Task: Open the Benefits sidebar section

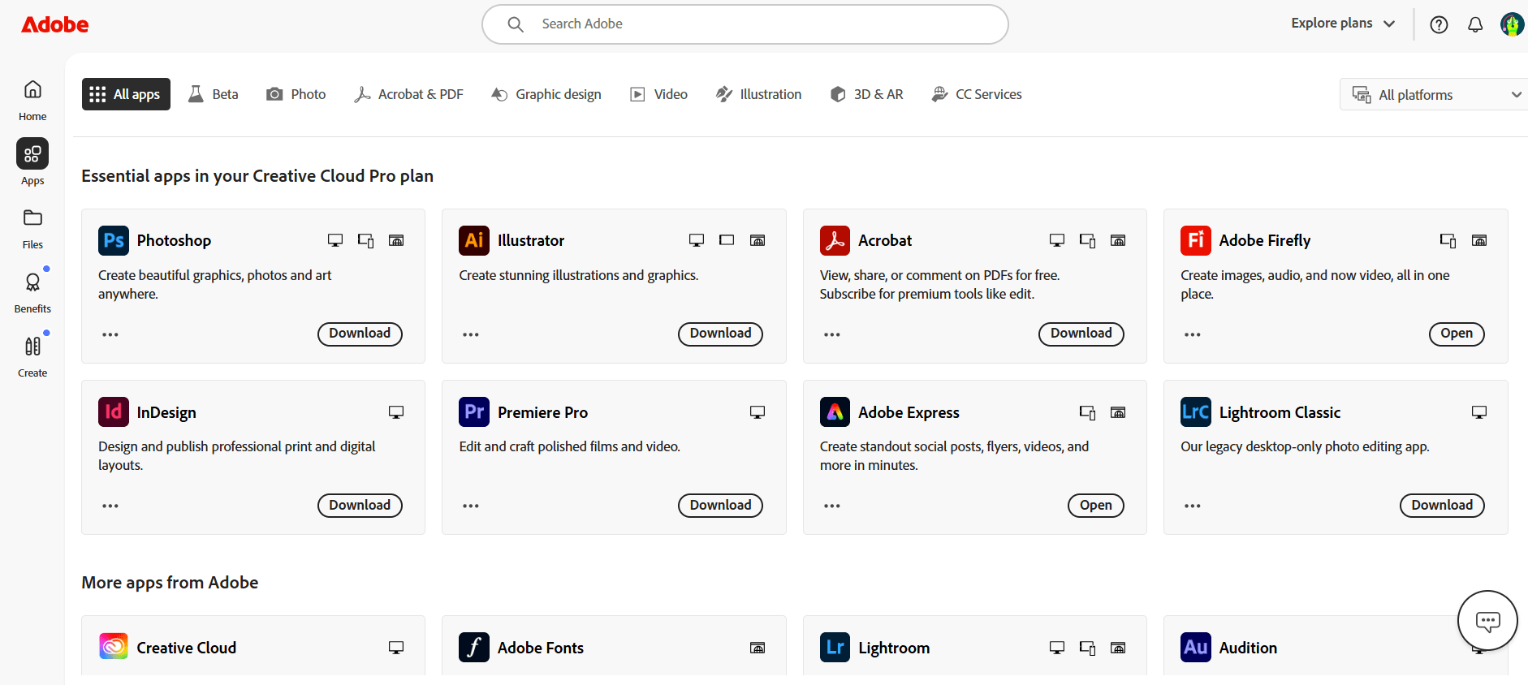Action: 32,292
